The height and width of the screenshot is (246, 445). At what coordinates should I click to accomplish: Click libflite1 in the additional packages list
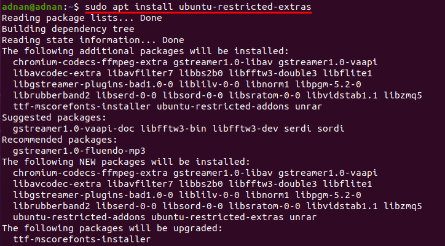(347, 73)
